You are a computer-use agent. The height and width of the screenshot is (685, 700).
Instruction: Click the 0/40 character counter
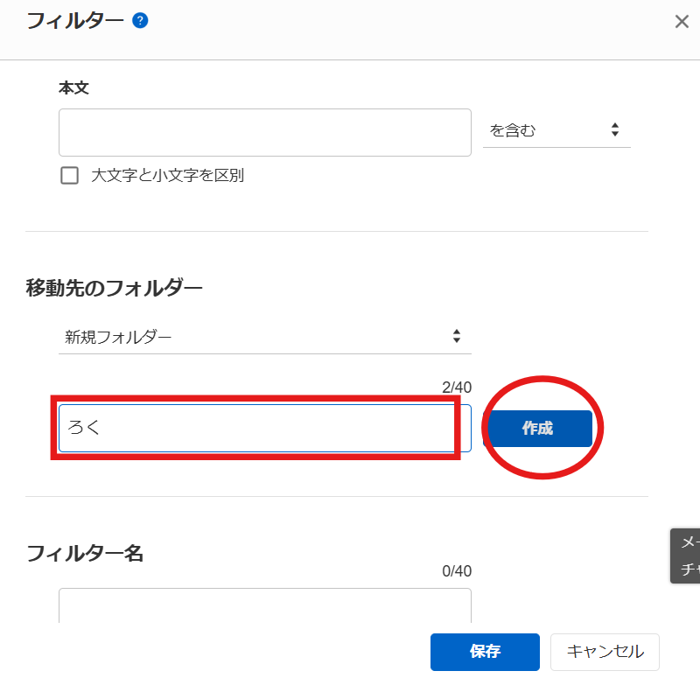(457, 571)
